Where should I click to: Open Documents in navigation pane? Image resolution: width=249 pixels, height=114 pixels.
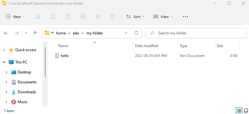pyautogui.click(x=27, y=82)
